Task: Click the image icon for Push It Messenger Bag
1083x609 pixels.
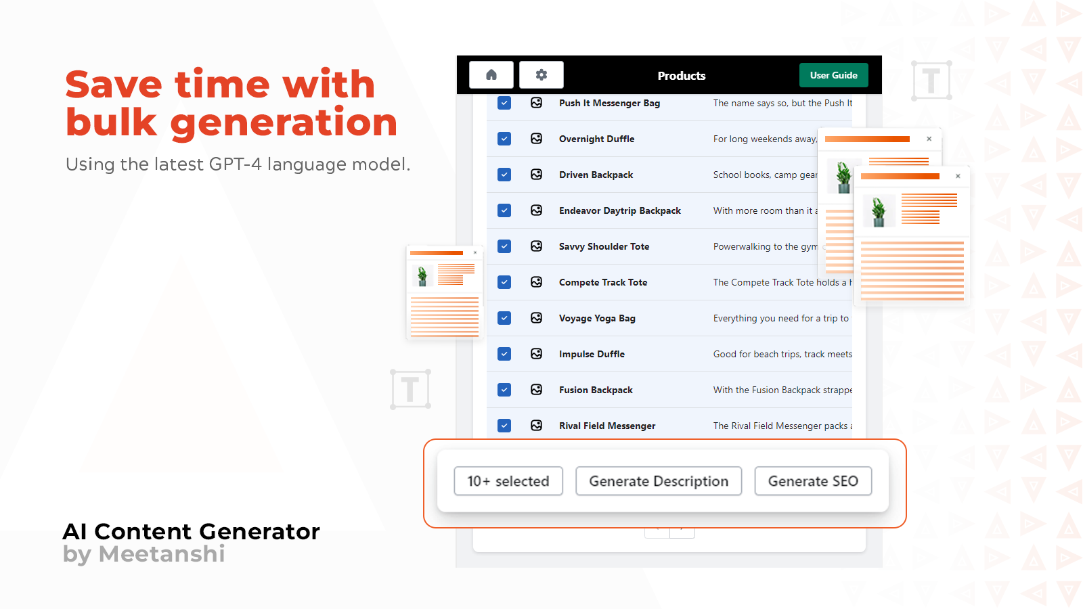Action: pos(537,103)
